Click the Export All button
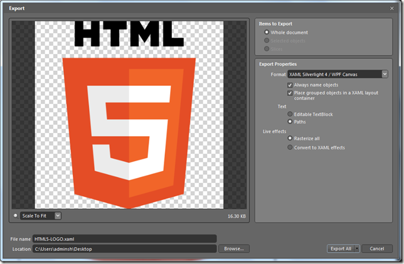Viewport: 404px width, 264px height. 341,248
